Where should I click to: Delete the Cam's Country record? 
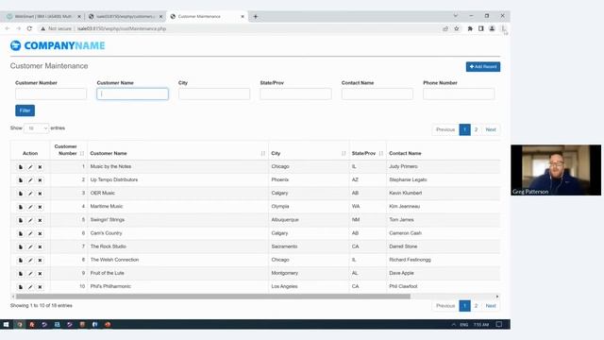40,233
